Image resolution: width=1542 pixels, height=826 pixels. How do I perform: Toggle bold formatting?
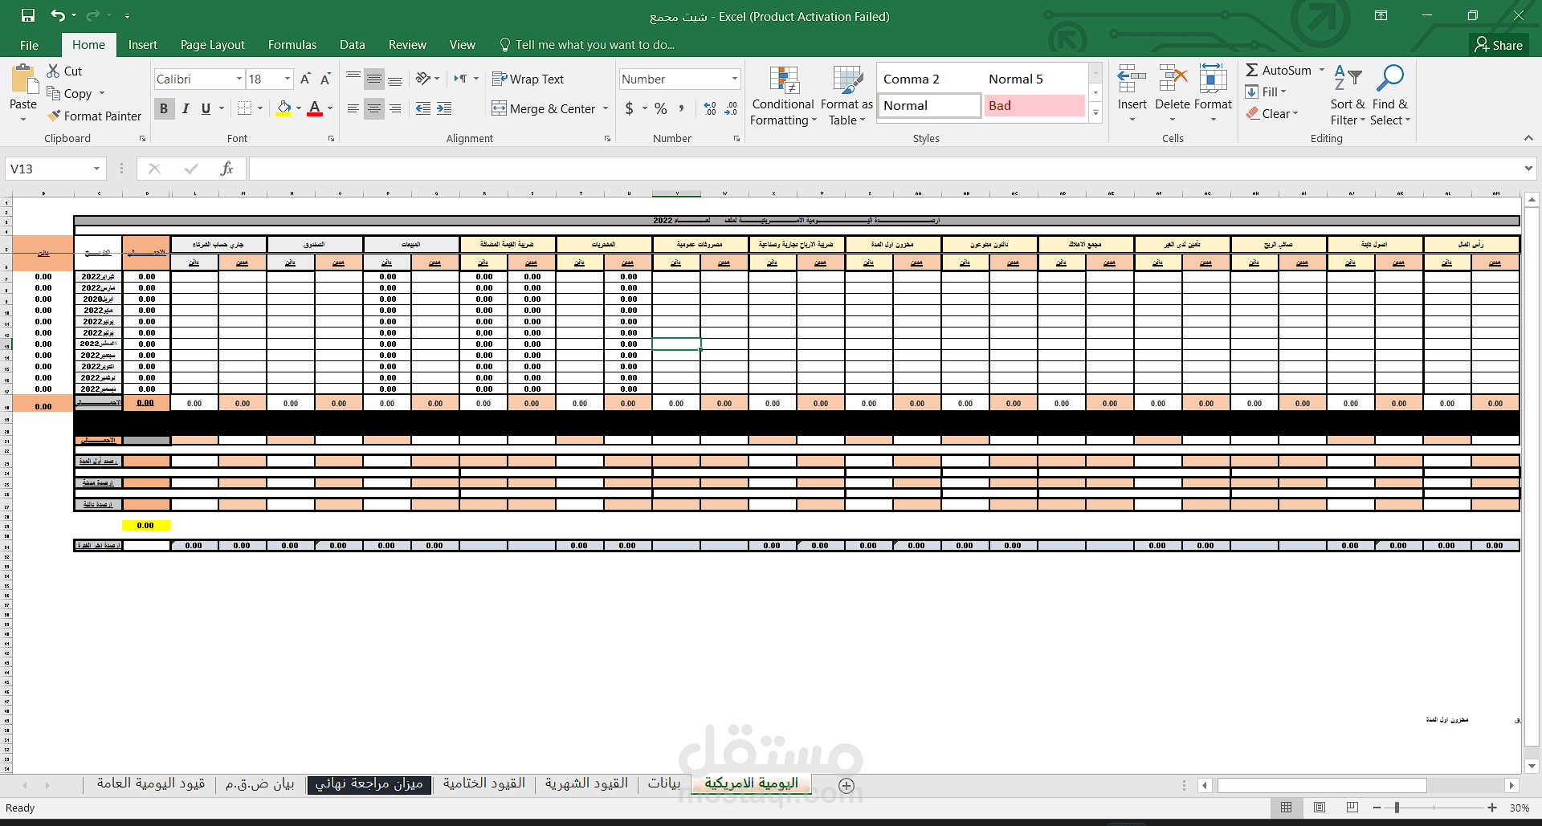[164, 108]
